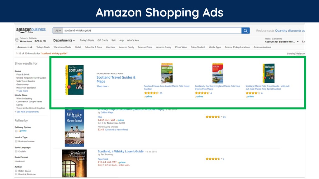Tick the Business Invoice checkbox

coord(16,141)
